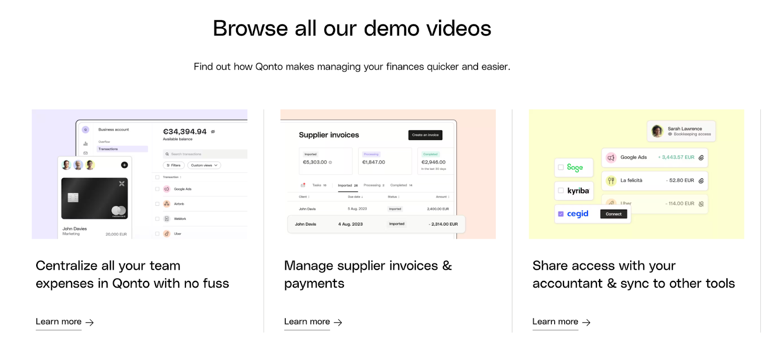
Task: Switch to the Processing 2 tab
Action: tap(374, 185)
